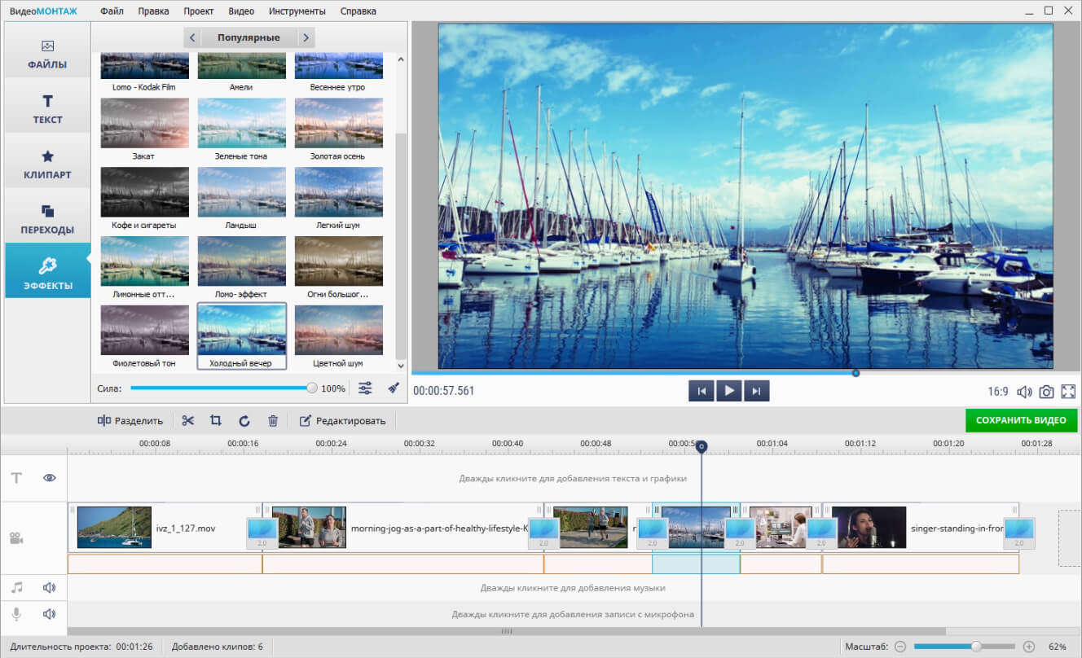Toggle text track visibility eye icon
This screenshot has height=658, width=1082.
[50, 478]
